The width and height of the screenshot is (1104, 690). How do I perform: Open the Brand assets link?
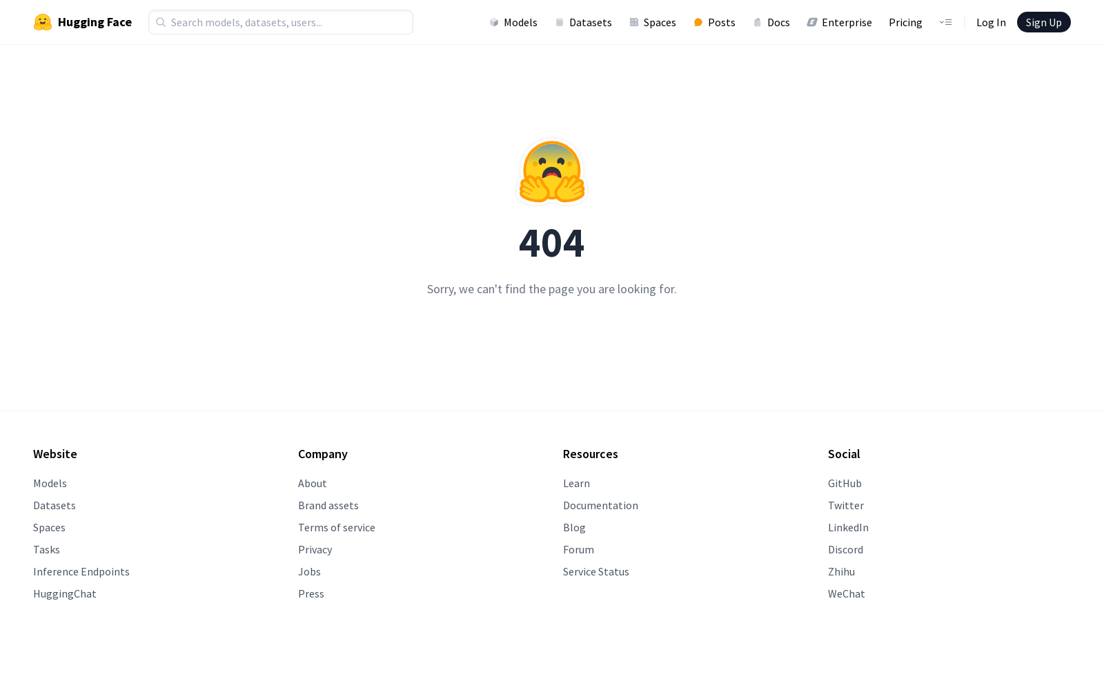[x=328, y=505]
